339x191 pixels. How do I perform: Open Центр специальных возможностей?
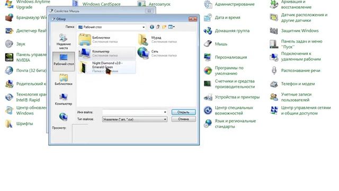click(228, 110)
